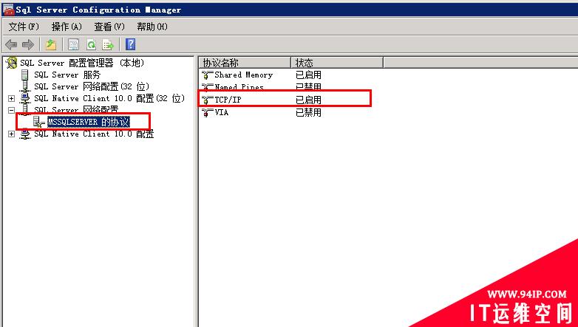Image resolution: width=578 pixels, height=327 pixels.
Task: Click the VIA protocol icon
Action: pos(208,112)
